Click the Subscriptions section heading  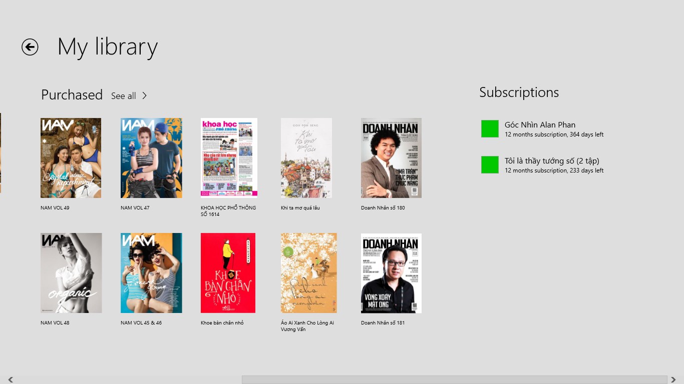(519, 92)
